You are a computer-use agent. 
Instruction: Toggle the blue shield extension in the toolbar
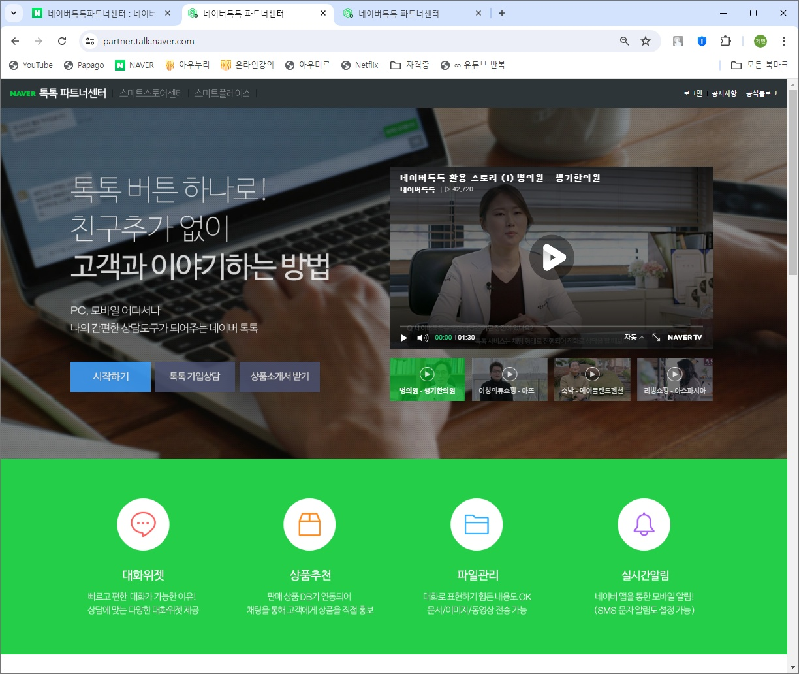pos(701,40)
